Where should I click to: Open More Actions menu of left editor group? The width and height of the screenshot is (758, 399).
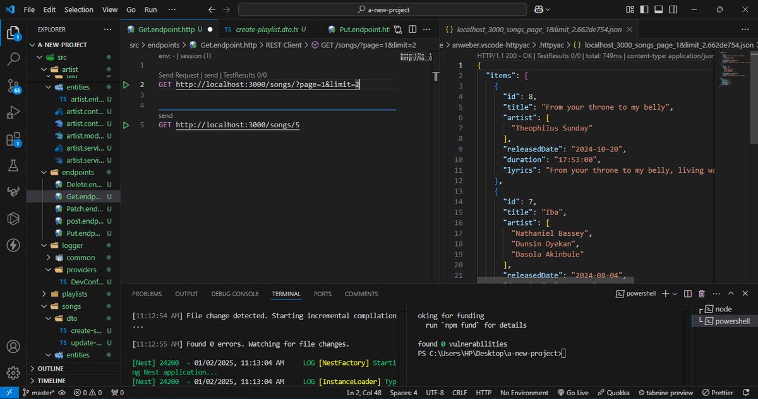point(426,29)
